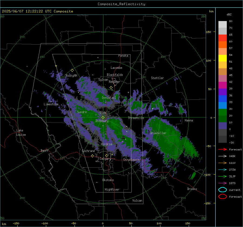Click the magenta swatch above 39 dBZ
The image size is (243, 227).
pos(222,85)
